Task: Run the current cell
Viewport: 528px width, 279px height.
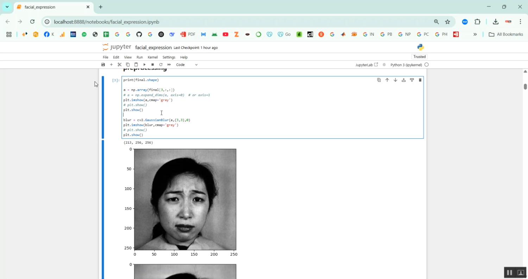Action: 144,64
